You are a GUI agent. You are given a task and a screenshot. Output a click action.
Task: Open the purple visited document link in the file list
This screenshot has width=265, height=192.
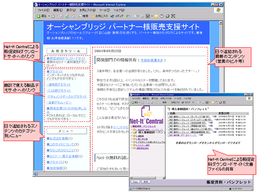click(183, 135)
